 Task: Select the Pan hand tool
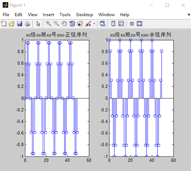(64, 24)
